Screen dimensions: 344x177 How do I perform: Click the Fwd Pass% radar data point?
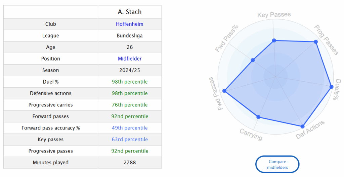(253, 60)
